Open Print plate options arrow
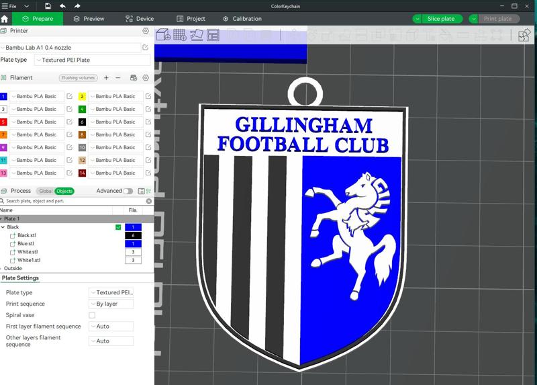537x385 pixels. point(473,19)
